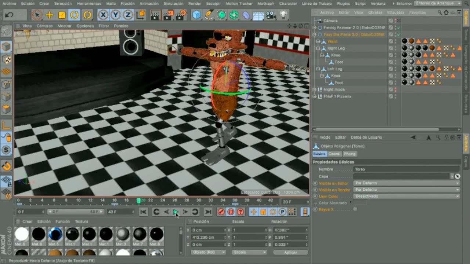
Task: Activate the Scale tool
Action: point(62,15)
